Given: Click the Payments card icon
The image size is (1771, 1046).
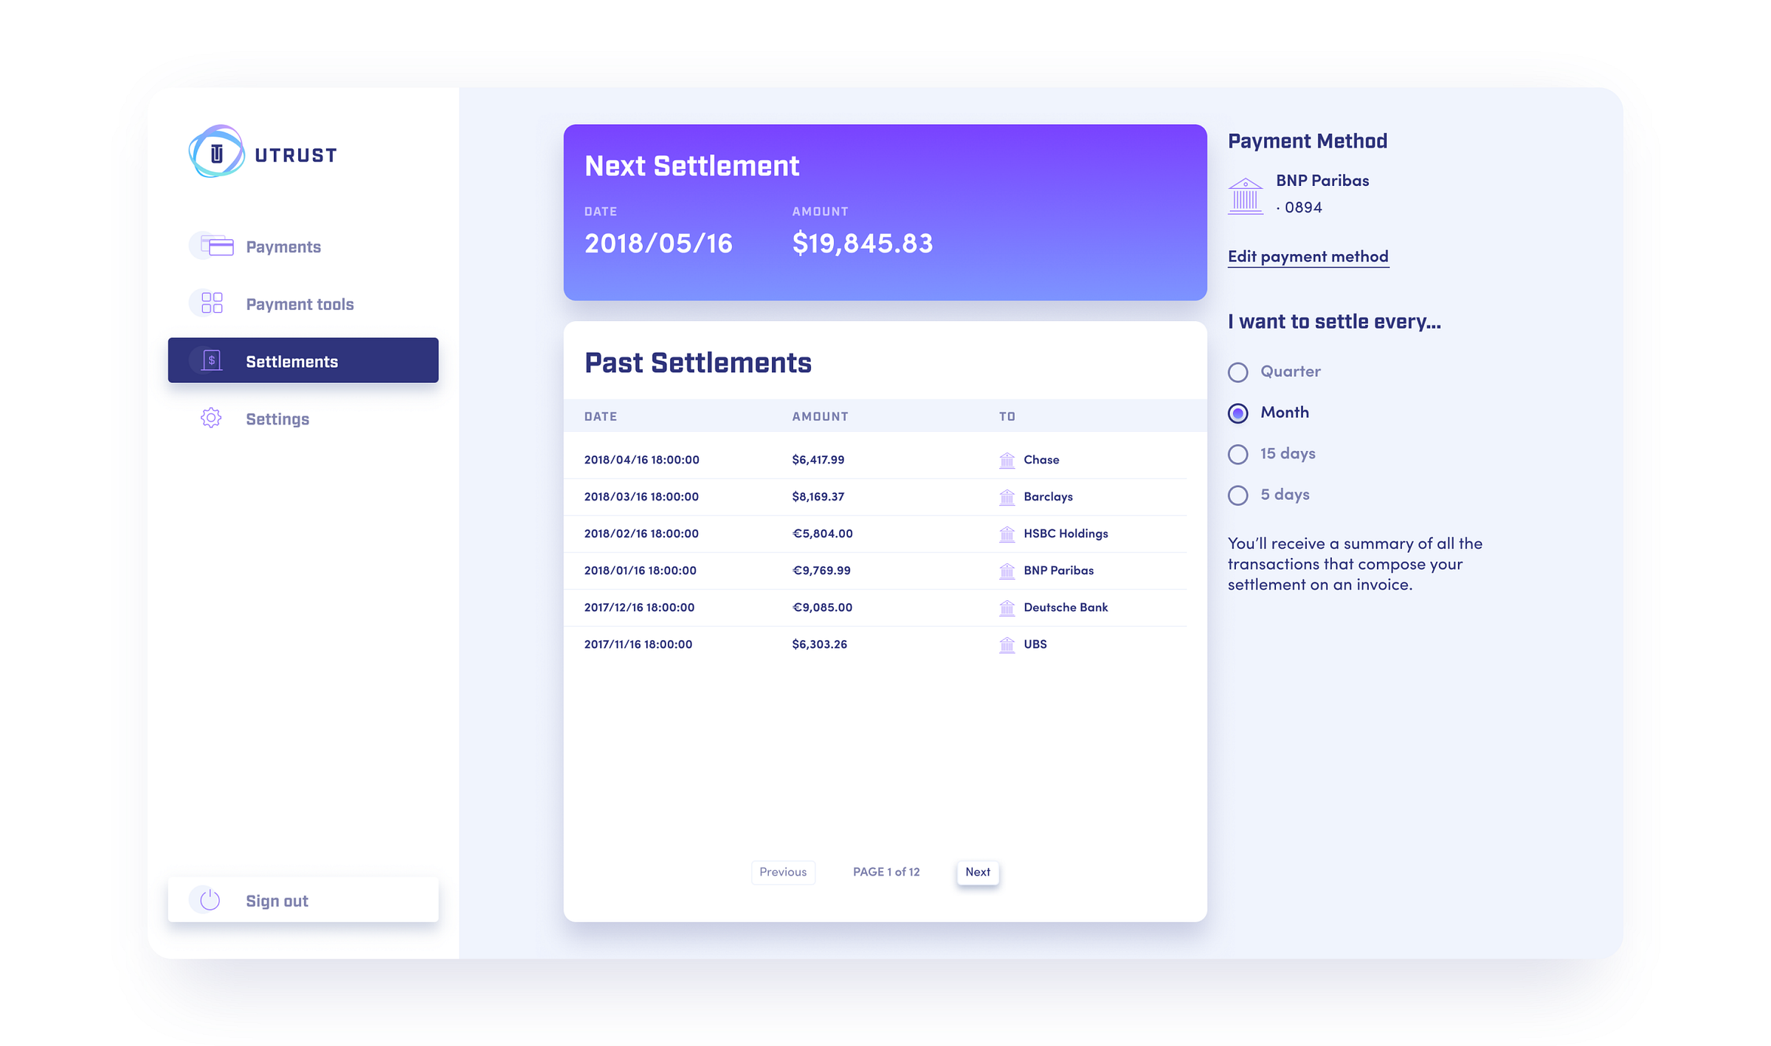Looking at the screenshot, I should 216,246.
